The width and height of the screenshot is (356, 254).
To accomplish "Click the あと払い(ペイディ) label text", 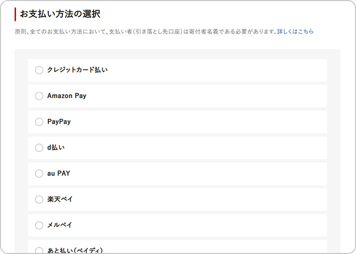I will tap(75, 250).
